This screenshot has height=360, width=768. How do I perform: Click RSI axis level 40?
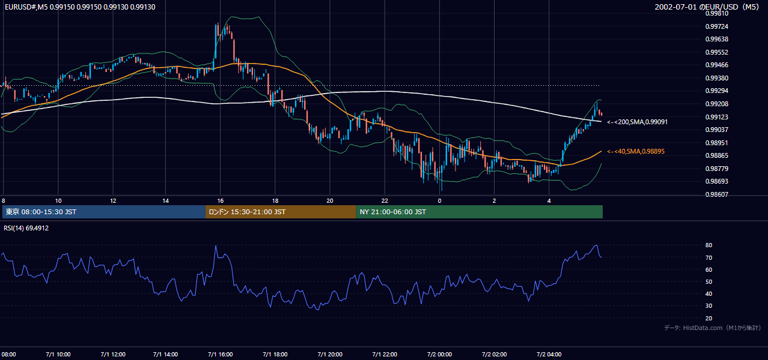tap(709, 293)
